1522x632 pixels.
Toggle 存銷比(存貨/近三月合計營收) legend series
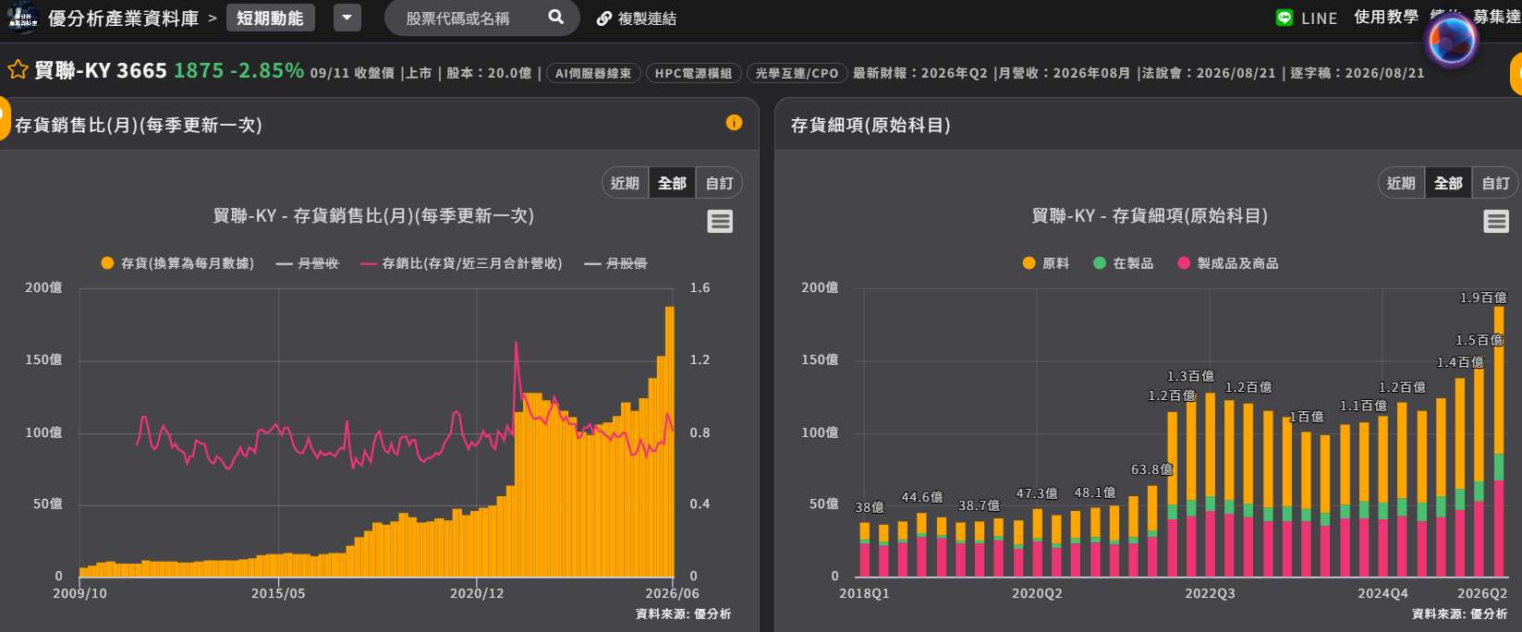(461, 263)
